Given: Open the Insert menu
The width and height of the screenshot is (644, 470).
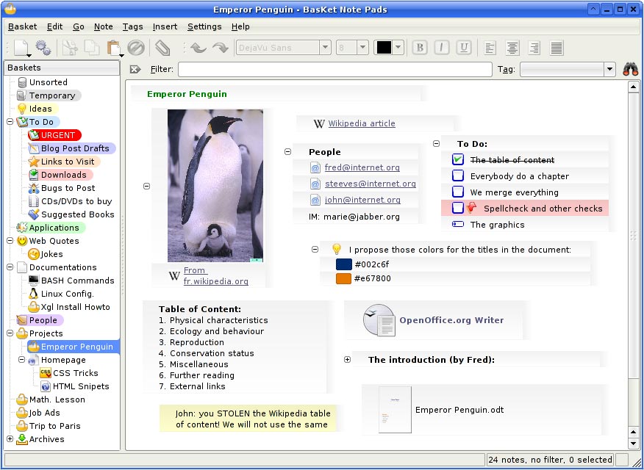Looking at the screenshot, I should click(165, 26).
